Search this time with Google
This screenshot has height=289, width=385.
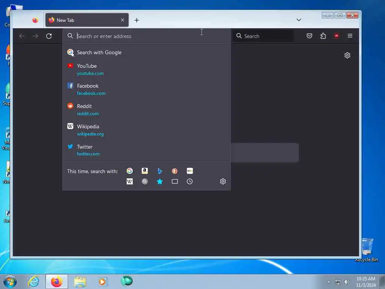tap(130, 171)
